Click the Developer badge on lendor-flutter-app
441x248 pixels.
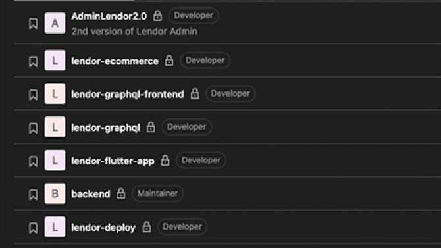tap(201, 160)
